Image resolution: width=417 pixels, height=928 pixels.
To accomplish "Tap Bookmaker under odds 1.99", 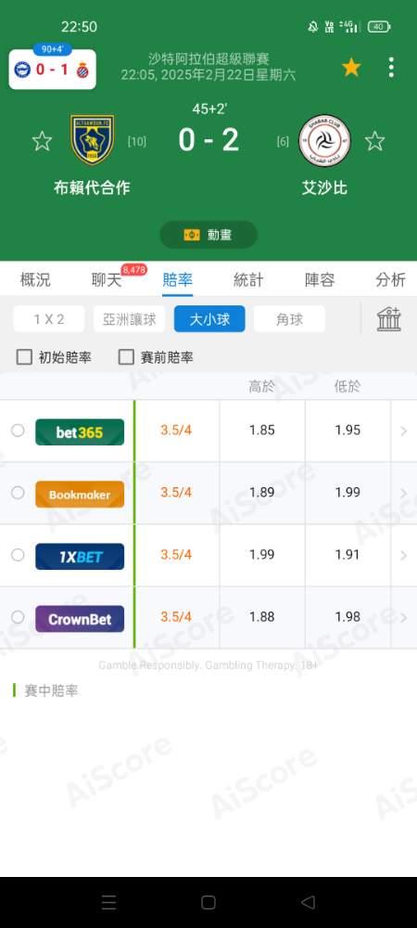I will 347,493.
